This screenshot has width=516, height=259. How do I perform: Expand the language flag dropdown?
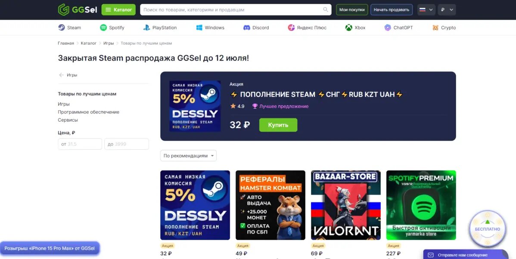pyautogui.click(x=426, y=10)
